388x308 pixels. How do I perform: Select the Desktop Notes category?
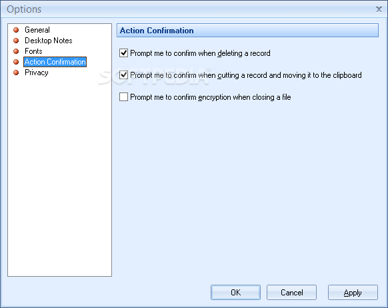pyautogui.click(x=49, y=41)
